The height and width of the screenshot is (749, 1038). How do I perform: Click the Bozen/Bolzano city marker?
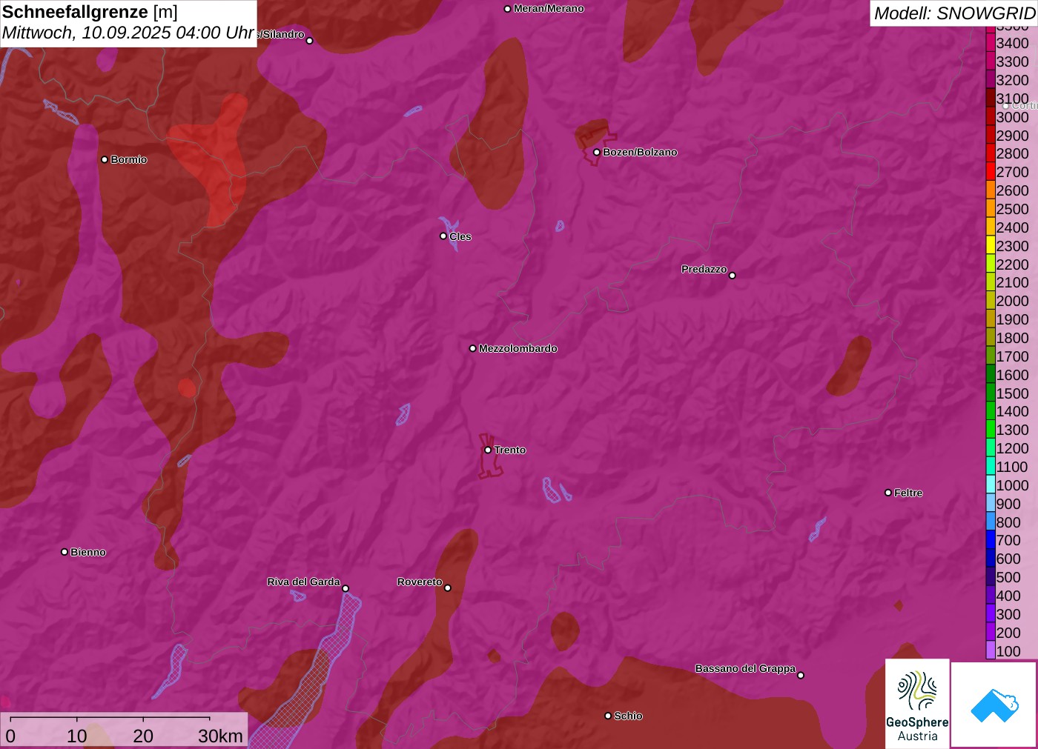pos(596,152)
